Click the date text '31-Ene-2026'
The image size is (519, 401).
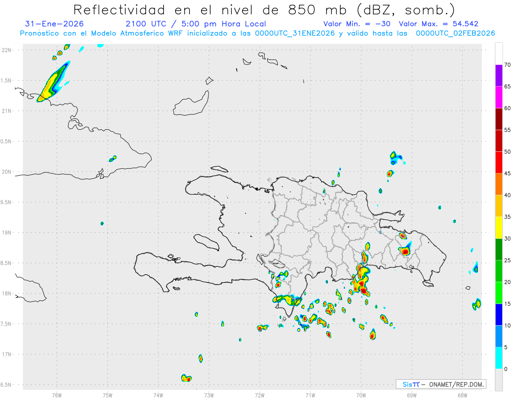(x=54, y=24)
